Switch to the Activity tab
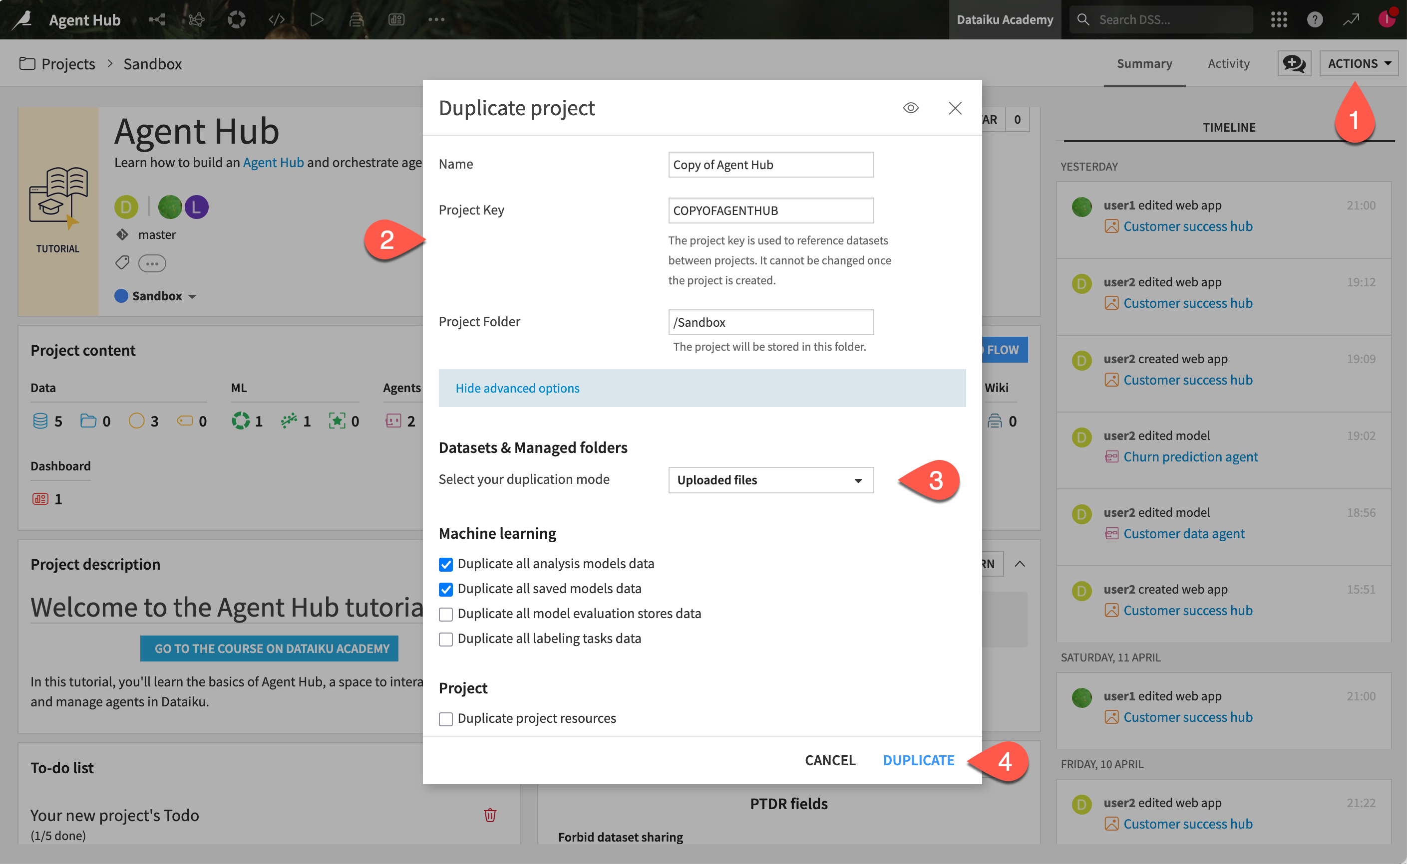The height and width of the screenshot is (864, 1407). pos(1228,63)
